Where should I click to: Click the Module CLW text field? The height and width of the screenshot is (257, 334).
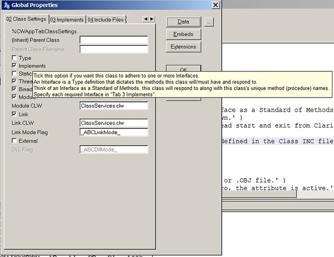(114, 105)
